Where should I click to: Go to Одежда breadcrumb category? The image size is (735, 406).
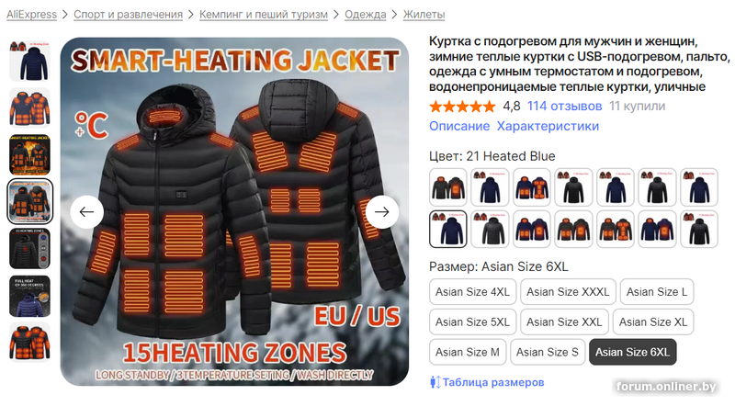coord(365,15)
